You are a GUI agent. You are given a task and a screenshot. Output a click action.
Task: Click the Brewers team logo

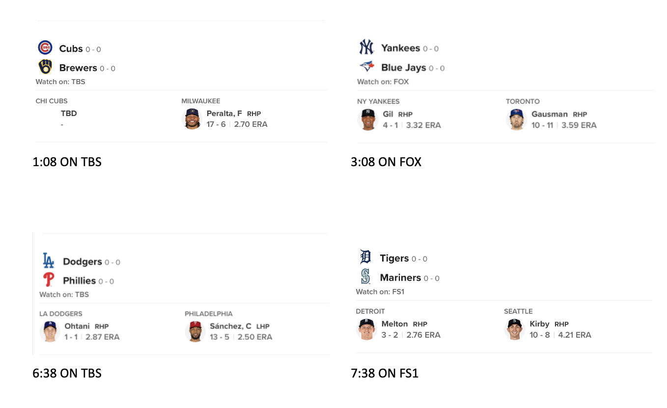[45, 67]
